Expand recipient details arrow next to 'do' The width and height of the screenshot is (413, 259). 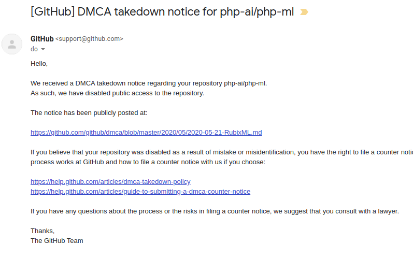[43, 49]
